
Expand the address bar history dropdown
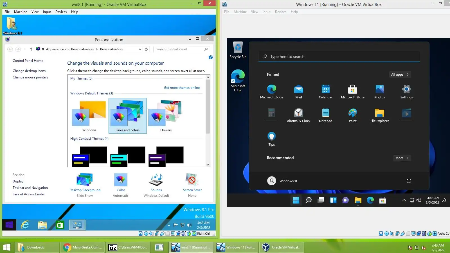[140, 49]
